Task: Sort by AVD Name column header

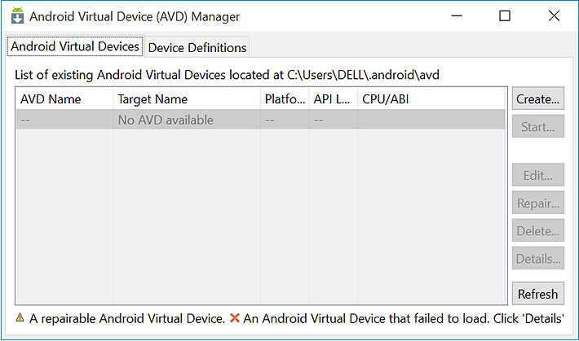Action: (x=65, y=99)
